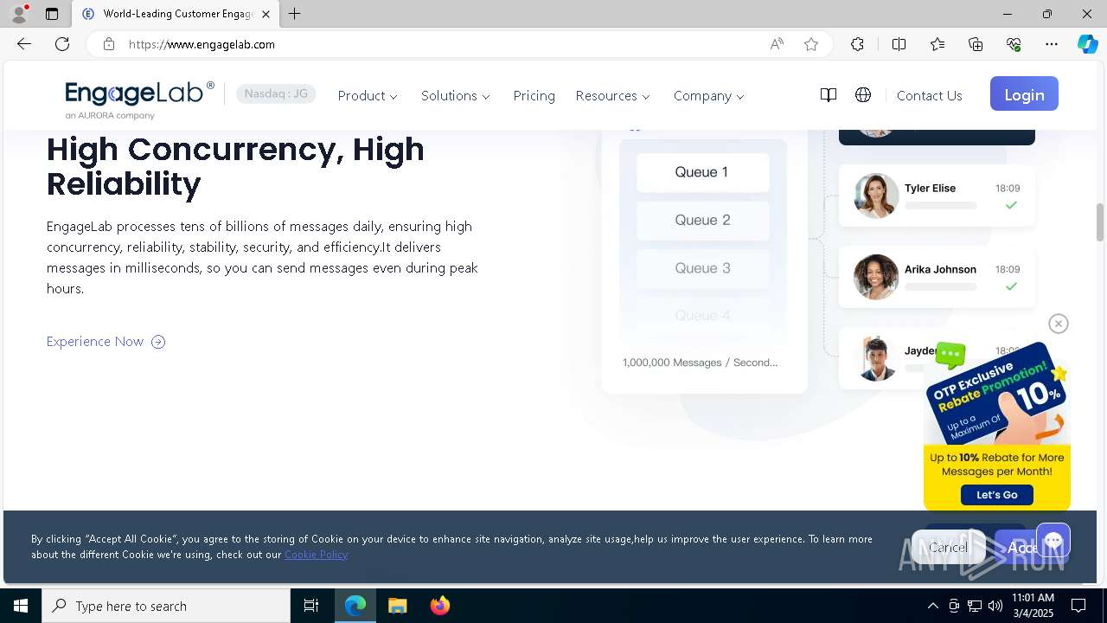1107x623 pixels.
Task: Open Task View on the taskbar
Action: coord(311,606)
